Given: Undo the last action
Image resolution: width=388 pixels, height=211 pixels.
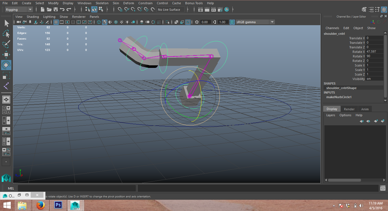Looking at the screenshot, I should tap(62, 9).
